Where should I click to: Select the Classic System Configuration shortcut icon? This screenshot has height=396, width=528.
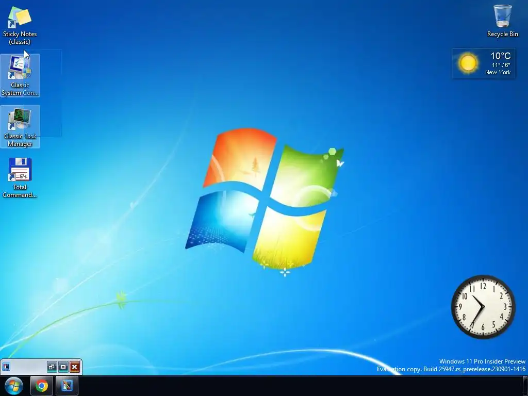20,75
